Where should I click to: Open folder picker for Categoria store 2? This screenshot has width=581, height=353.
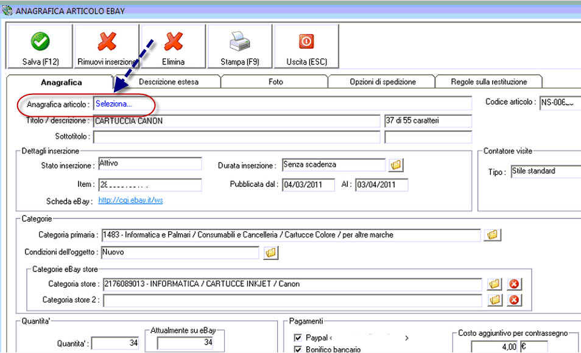(x=495, y=300)
